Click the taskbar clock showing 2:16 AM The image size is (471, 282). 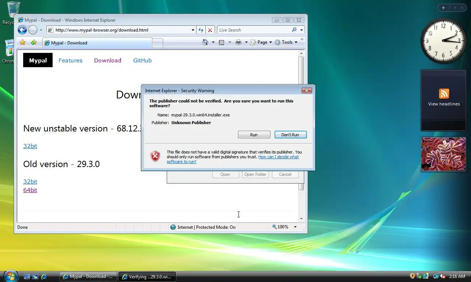pyautogui.click(x=457, y=276)
